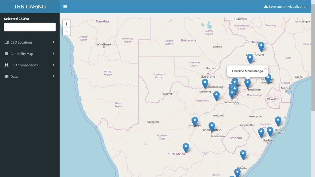Zoom in the map with plus button
The width and height of the screenshot is (315, 177).
(x=67, y=24)
